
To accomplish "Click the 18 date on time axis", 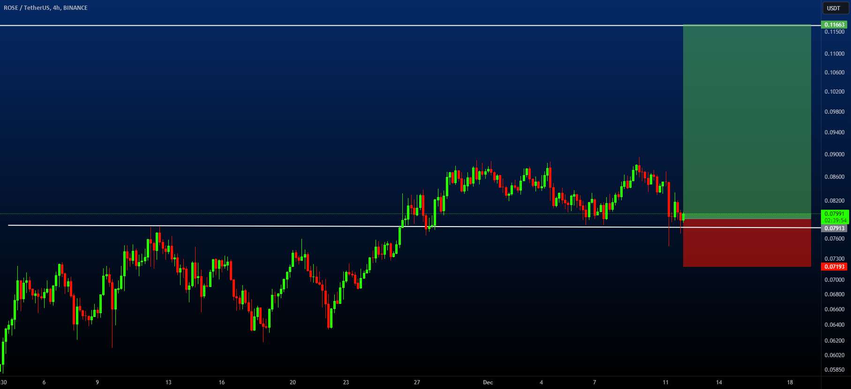I will click(790, 382).
